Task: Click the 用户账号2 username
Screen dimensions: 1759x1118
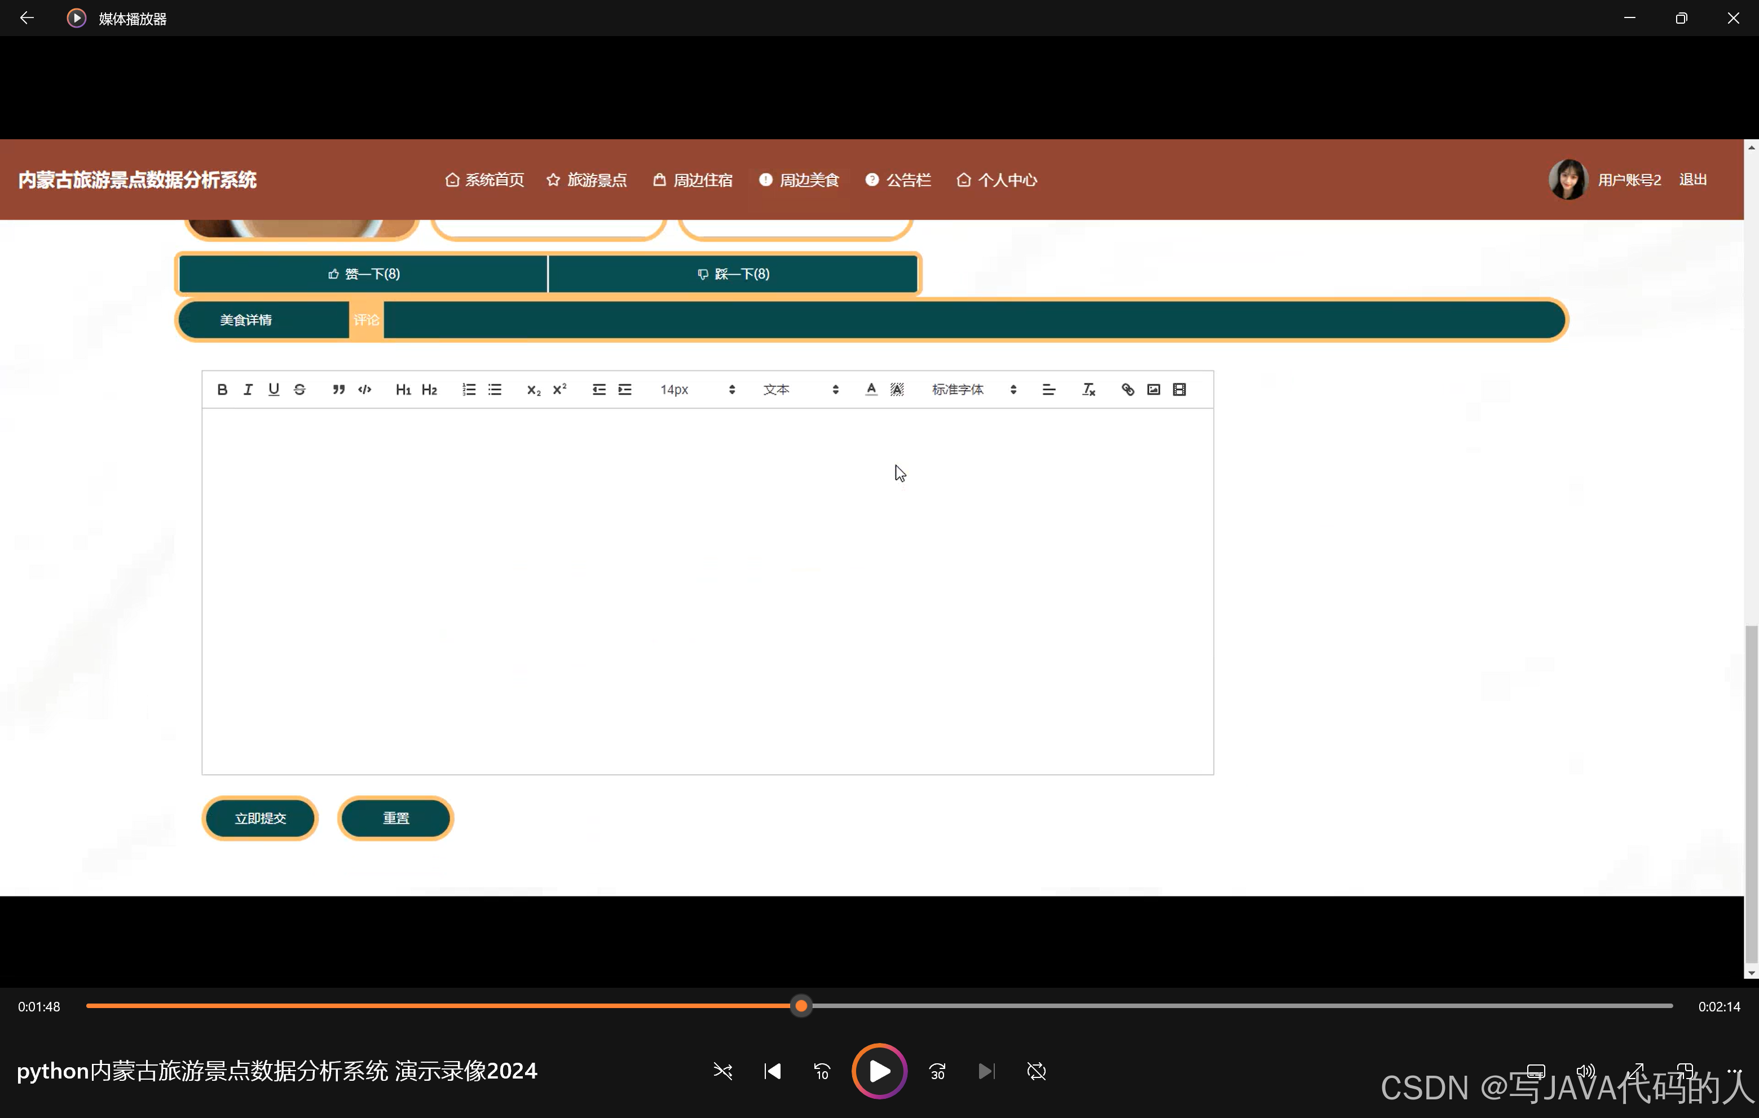Action: click(x=1630, y=180)
